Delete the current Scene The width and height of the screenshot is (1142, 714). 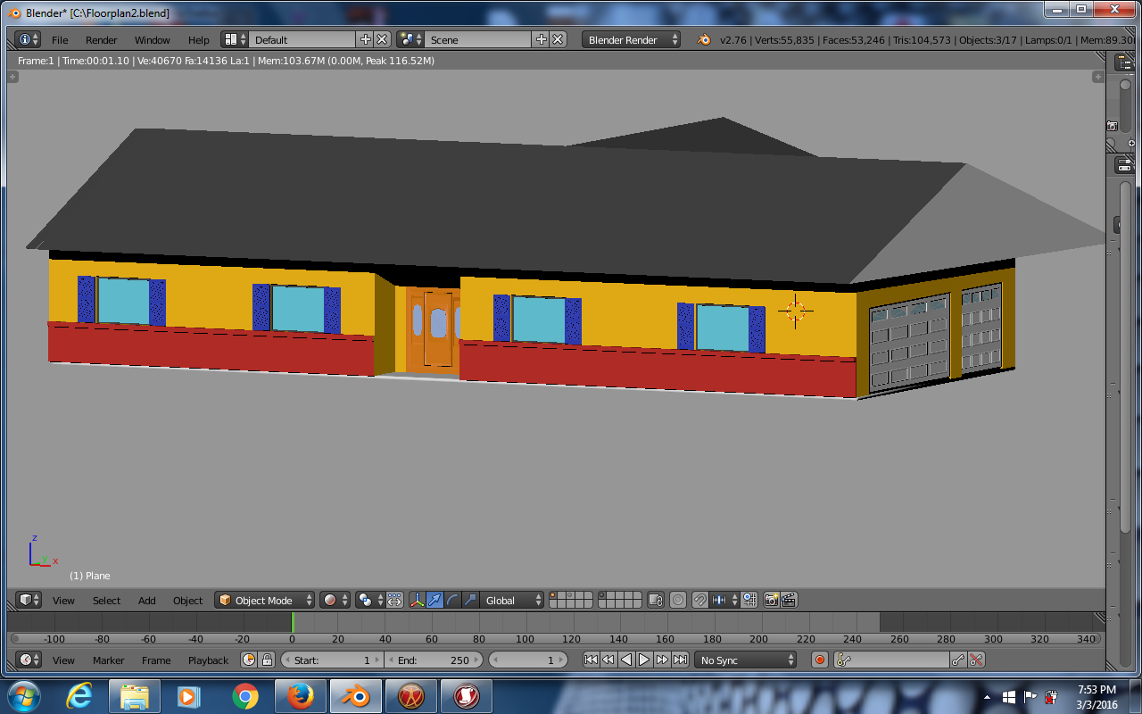tap(558, 39)
